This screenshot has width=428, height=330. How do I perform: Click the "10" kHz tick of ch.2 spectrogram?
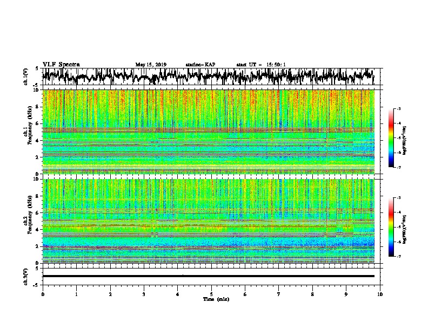click(x=36, y=179)
